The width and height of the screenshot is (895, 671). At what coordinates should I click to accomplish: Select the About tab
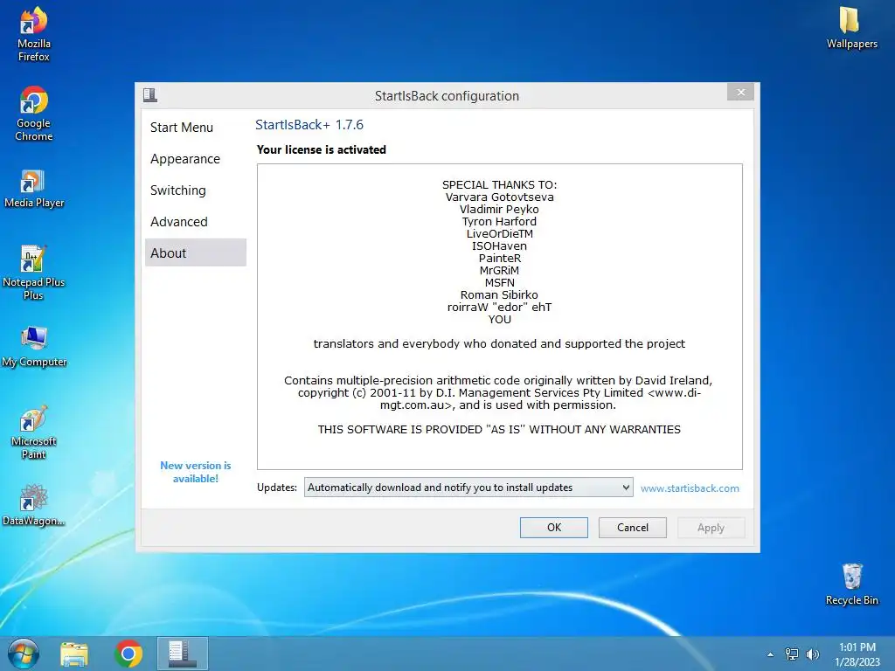point(195,252)
